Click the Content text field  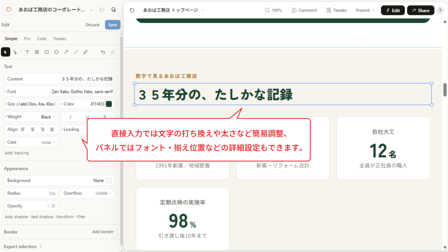[x=59, y=79]
